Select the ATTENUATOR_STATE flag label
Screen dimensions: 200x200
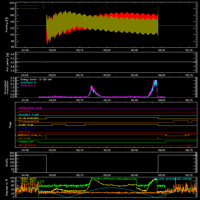[30, 108]
